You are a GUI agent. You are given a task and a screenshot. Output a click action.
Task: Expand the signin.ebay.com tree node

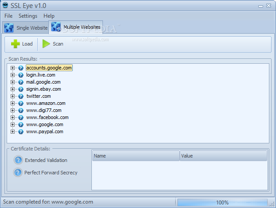(x=12, y=89)
